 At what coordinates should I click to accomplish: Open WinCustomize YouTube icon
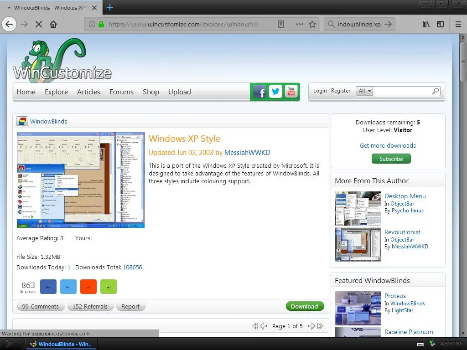291,91
